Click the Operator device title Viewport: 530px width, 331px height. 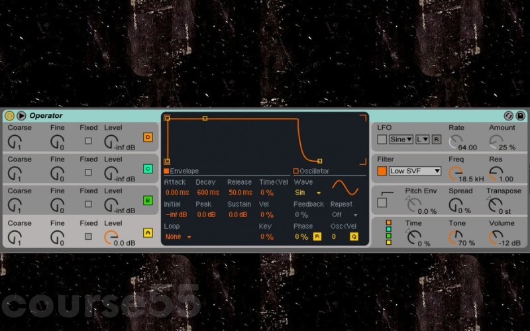tap(46, 115)
